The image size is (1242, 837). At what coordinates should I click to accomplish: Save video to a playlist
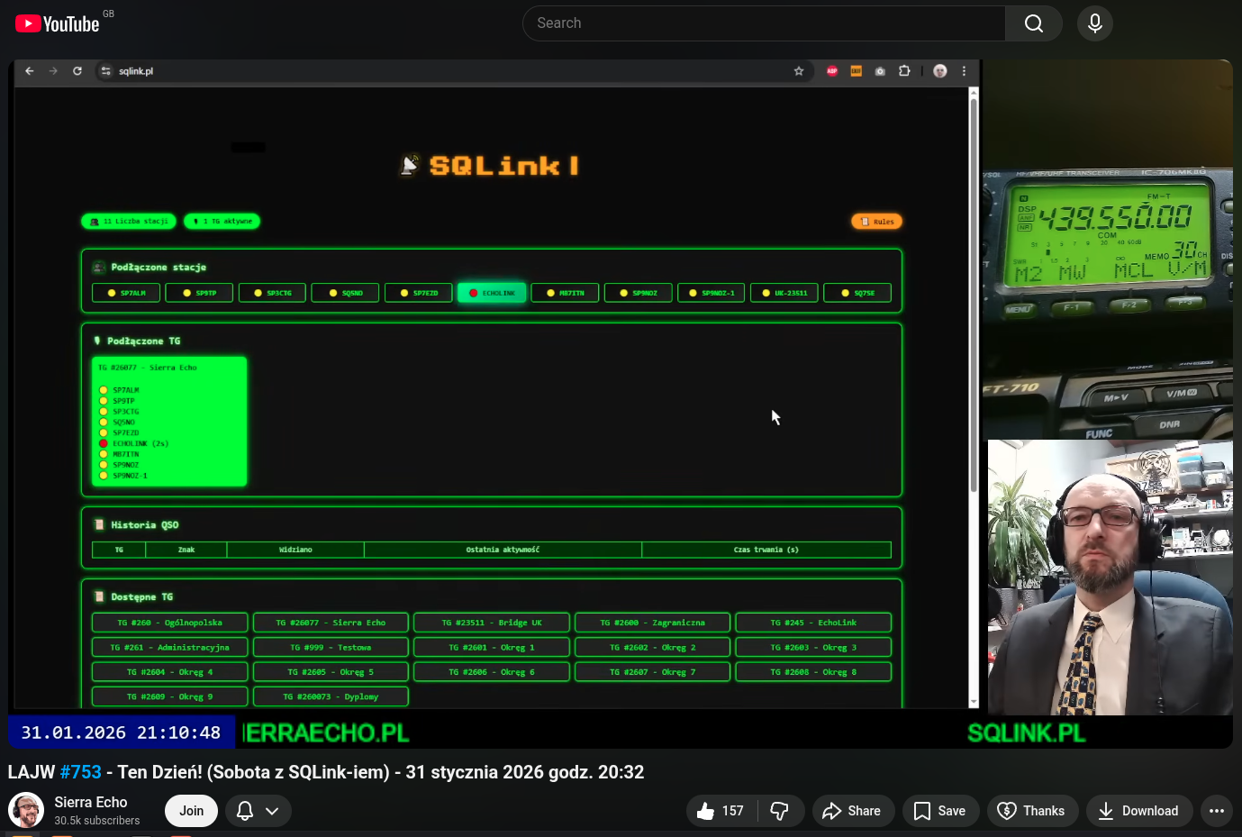coord(939,811)
